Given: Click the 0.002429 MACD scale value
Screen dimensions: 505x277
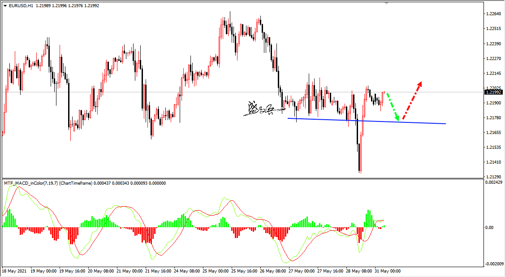Looking at the screenshot, I should pos(494,182).
